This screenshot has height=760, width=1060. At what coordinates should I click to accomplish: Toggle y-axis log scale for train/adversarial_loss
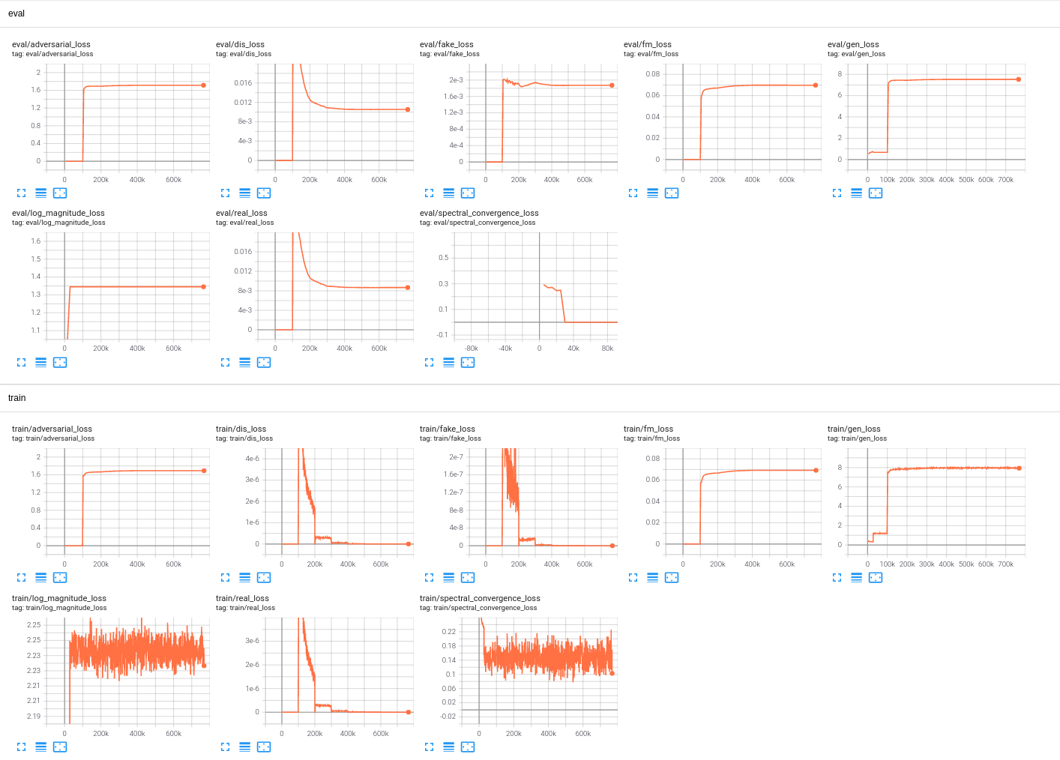click(40, 578)
